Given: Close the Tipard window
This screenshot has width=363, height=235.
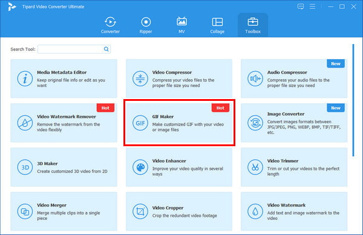Looking at the screenshot, I should coord(353,7).
